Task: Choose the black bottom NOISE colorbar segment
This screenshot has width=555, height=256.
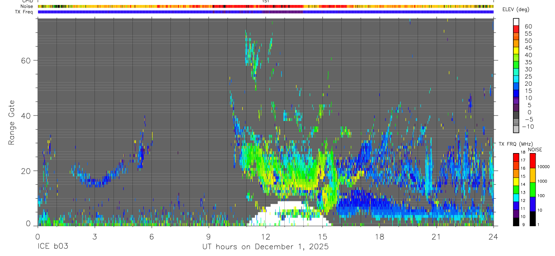Action: 532,219
